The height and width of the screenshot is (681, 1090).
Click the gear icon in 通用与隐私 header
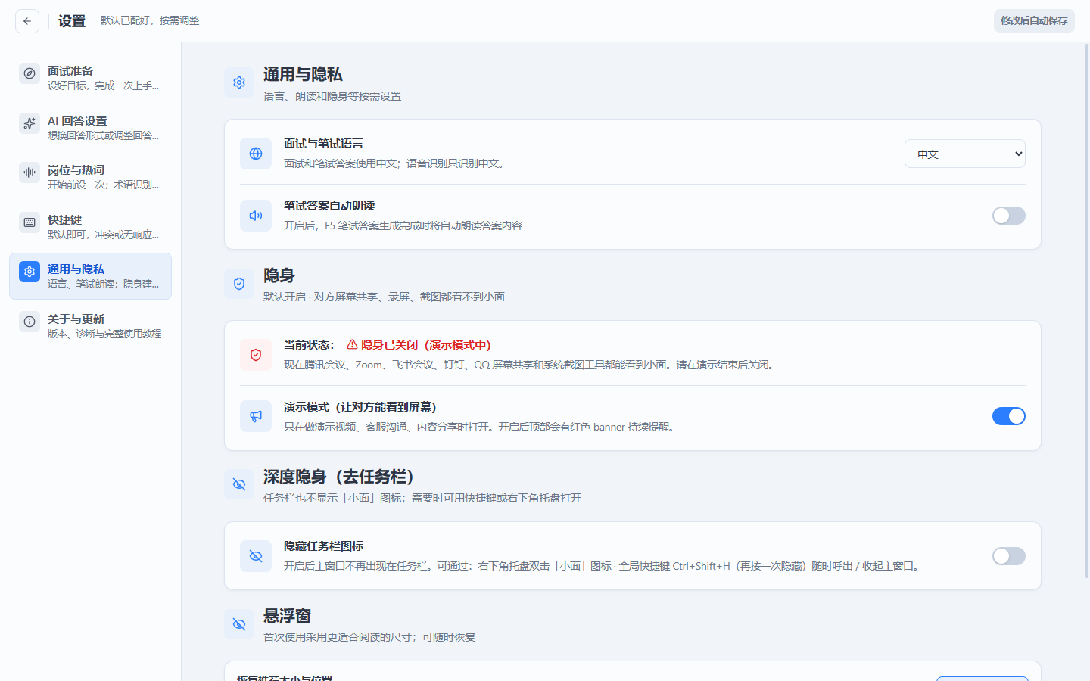click(239, 82)
